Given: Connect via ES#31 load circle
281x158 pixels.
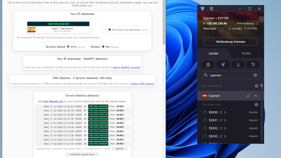Looking at the screenshot, I should tap(204, 121).
